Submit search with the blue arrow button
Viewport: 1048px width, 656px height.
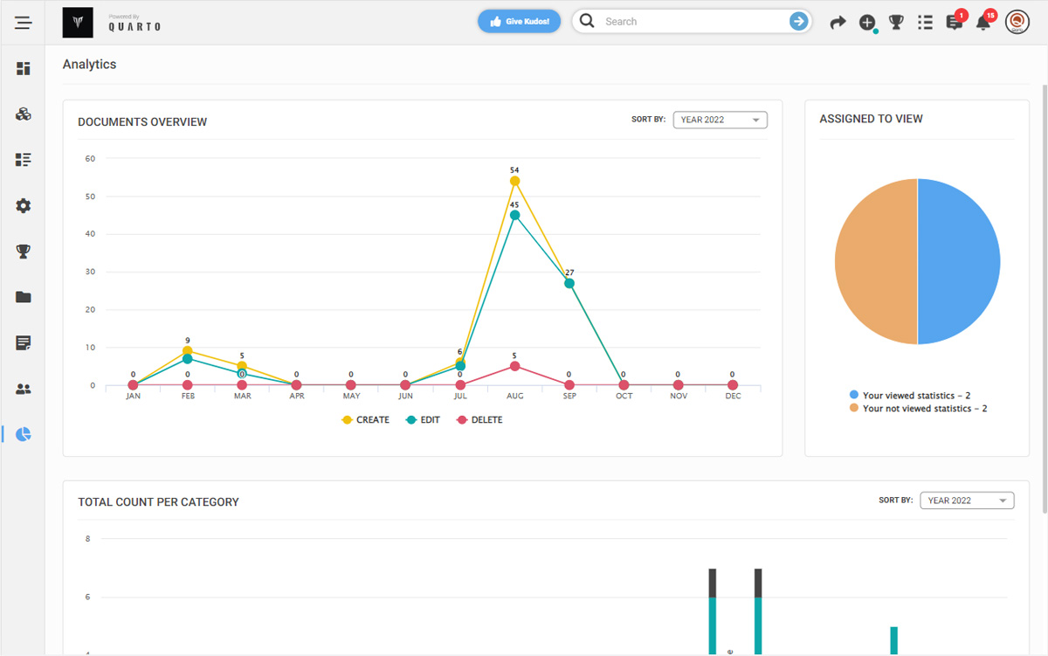point(798,22)
